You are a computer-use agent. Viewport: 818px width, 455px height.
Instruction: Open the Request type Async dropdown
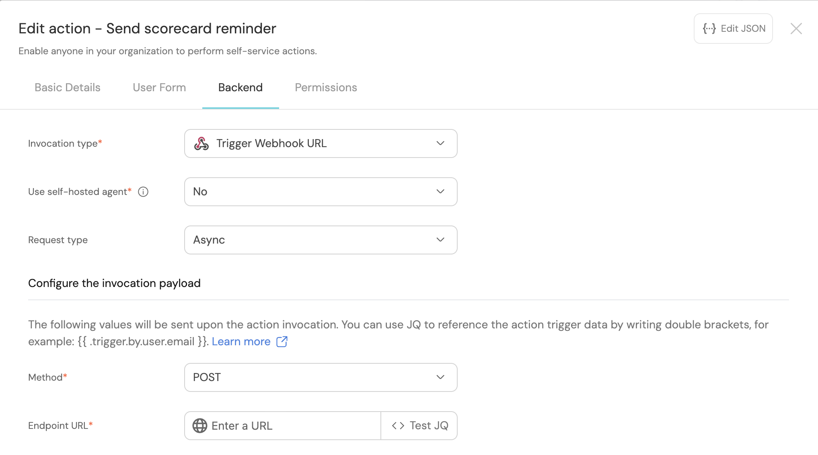[321, 240]
